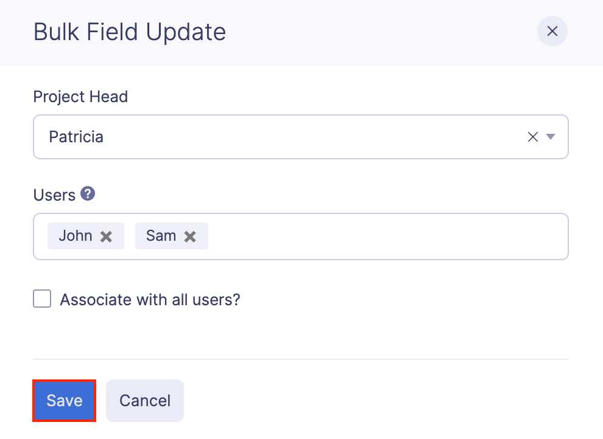Click the selected Patricia value text
The height and width of the screenshot is (439, 603).
(76, 137)
